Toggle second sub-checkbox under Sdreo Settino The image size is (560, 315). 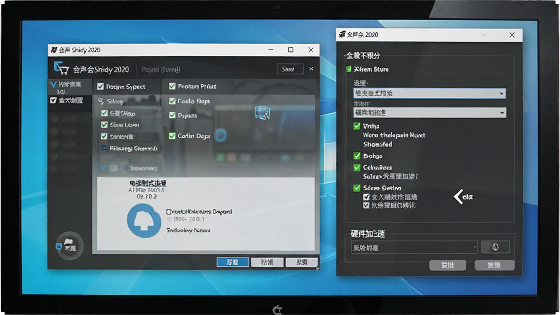[x=366, y=206]
